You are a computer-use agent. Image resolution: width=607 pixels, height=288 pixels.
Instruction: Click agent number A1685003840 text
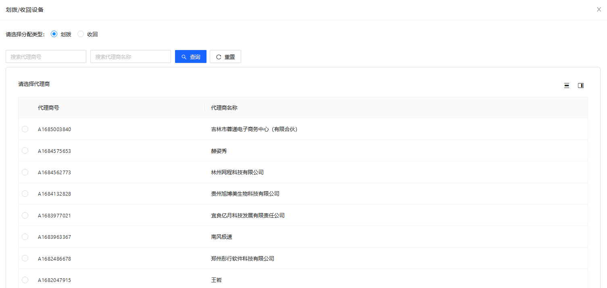pos(54,129)
